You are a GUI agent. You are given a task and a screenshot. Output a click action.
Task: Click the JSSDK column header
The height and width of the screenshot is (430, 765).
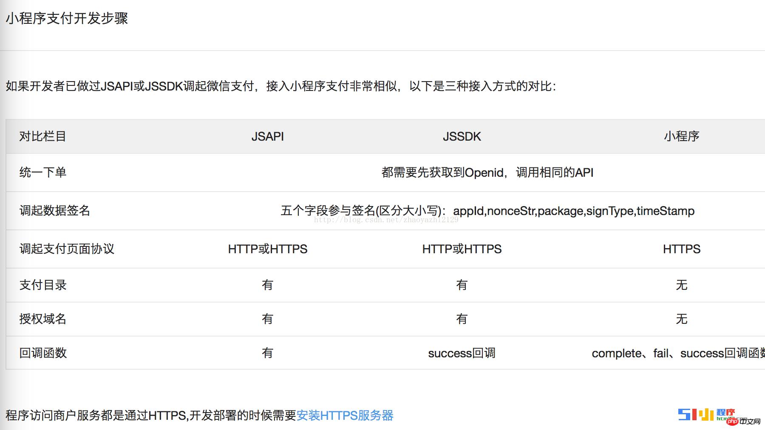(x=460, y=137)
